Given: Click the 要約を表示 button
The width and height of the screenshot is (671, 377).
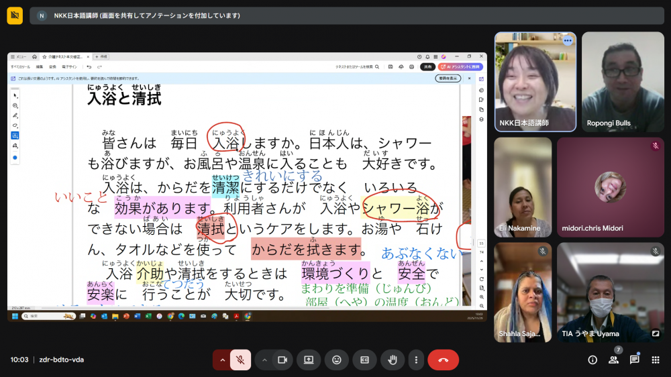Looking at the screenshot, I should click(448, 78).
